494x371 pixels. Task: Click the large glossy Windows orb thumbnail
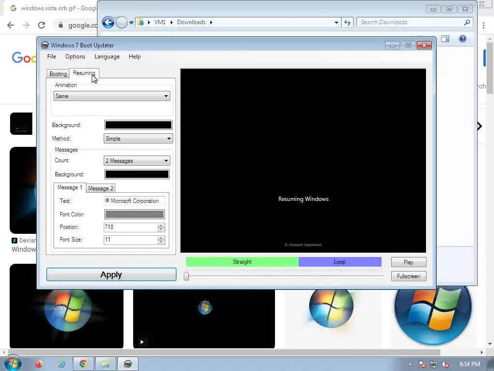coord(433,315)
